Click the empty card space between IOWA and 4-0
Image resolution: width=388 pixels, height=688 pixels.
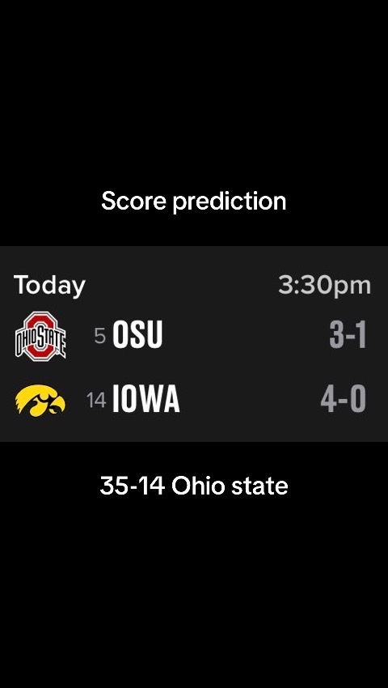[x=250, y=399]
